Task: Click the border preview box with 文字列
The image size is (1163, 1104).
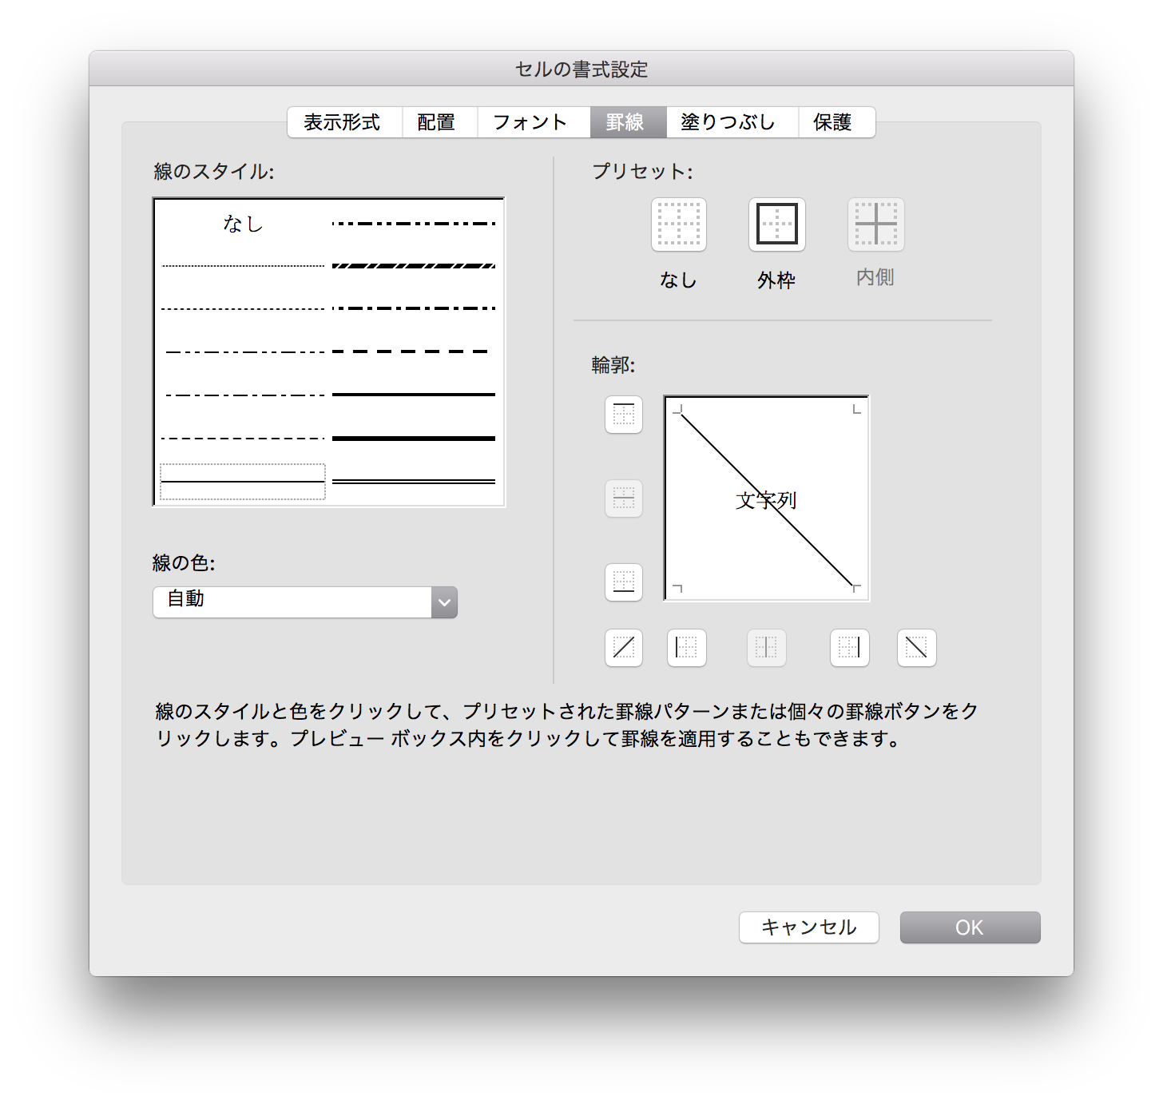Action: tap(767, 498)
